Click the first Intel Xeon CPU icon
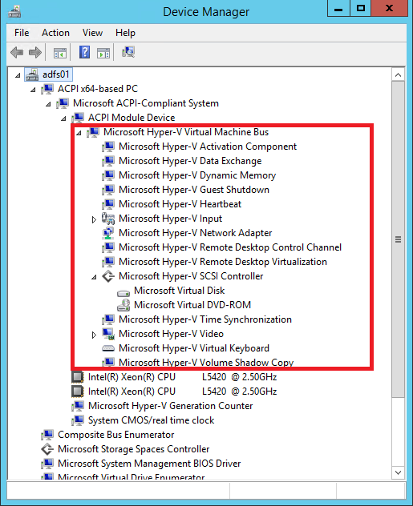Viewport: 413px width, 506px height. (x=78, y=377)
